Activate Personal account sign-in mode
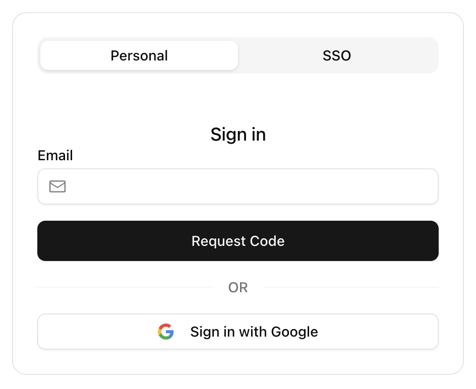476x389 pixels. 139,55
